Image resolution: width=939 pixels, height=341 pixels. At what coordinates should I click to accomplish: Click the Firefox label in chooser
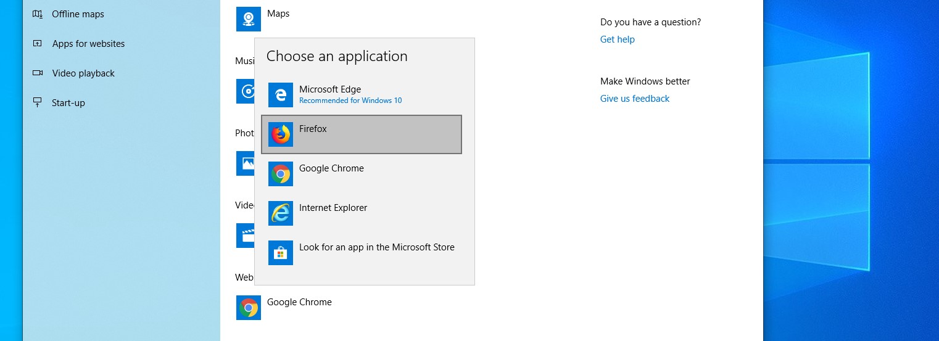313,129
